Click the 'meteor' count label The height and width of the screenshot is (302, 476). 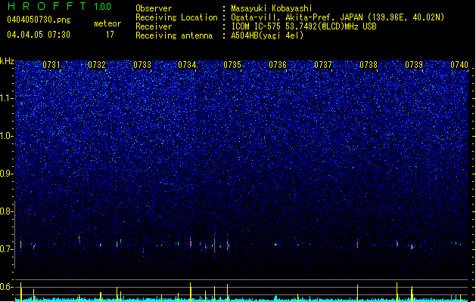point(107,23)
